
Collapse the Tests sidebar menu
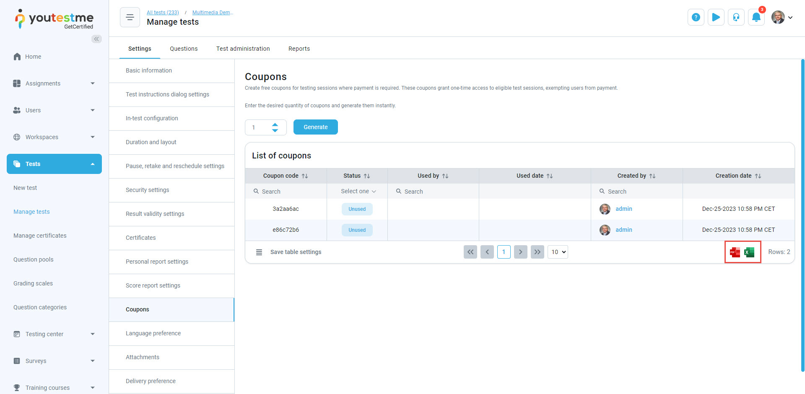[93, 164]
